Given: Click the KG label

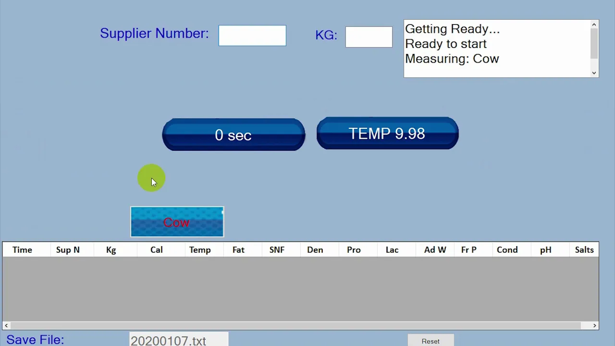Looking at the screenshot, I should (x=326, y=35).
